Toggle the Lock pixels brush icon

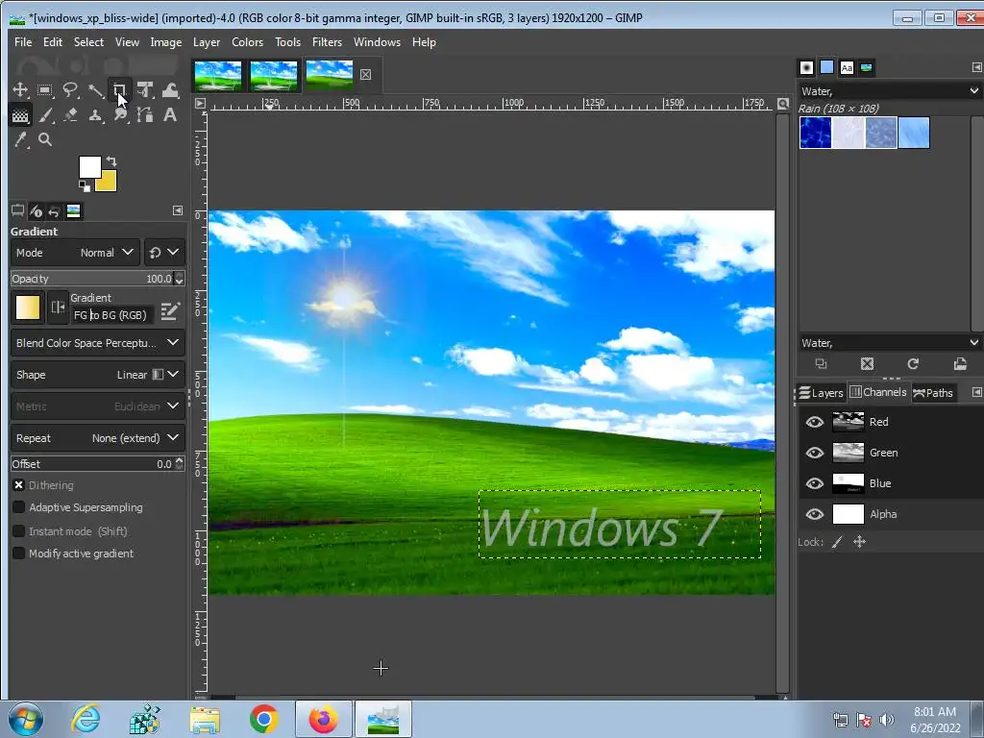point(837,542)
